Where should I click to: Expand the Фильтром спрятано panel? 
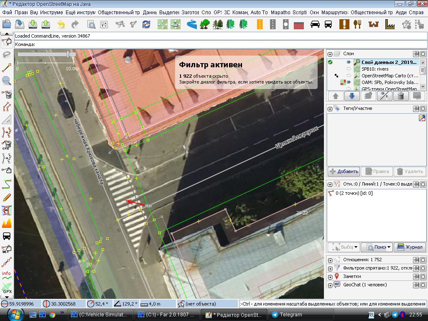tap(330, 269)
